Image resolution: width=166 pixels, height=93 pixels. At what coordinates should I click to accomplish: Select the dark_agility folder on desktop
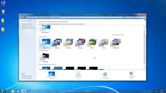pyautogui.click(x=3, y=30)
